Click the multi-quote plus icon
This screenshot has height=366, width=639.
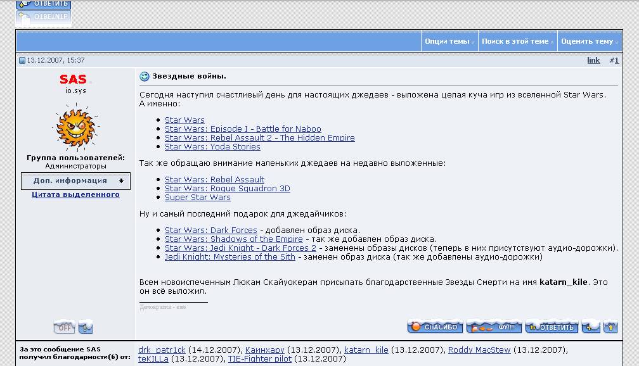(591, 327)
